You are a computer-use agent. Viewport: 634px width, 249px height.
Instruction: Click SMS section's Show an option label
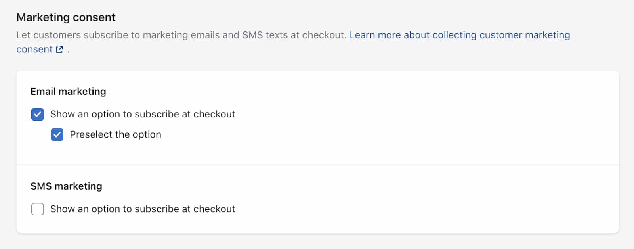point(143,209)
